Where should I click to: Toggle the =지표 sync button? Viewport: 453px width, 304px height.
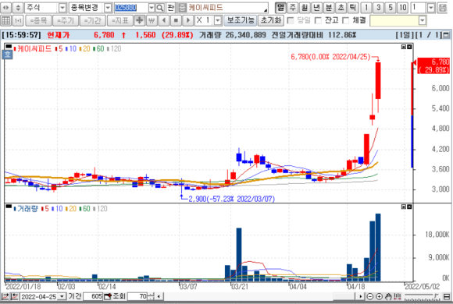point(120,21)
